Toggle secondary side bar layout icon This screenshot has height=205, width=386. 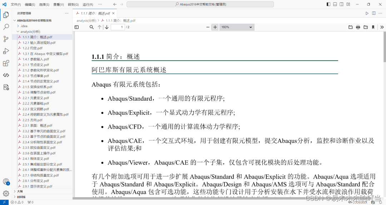[x=342, y=4]
